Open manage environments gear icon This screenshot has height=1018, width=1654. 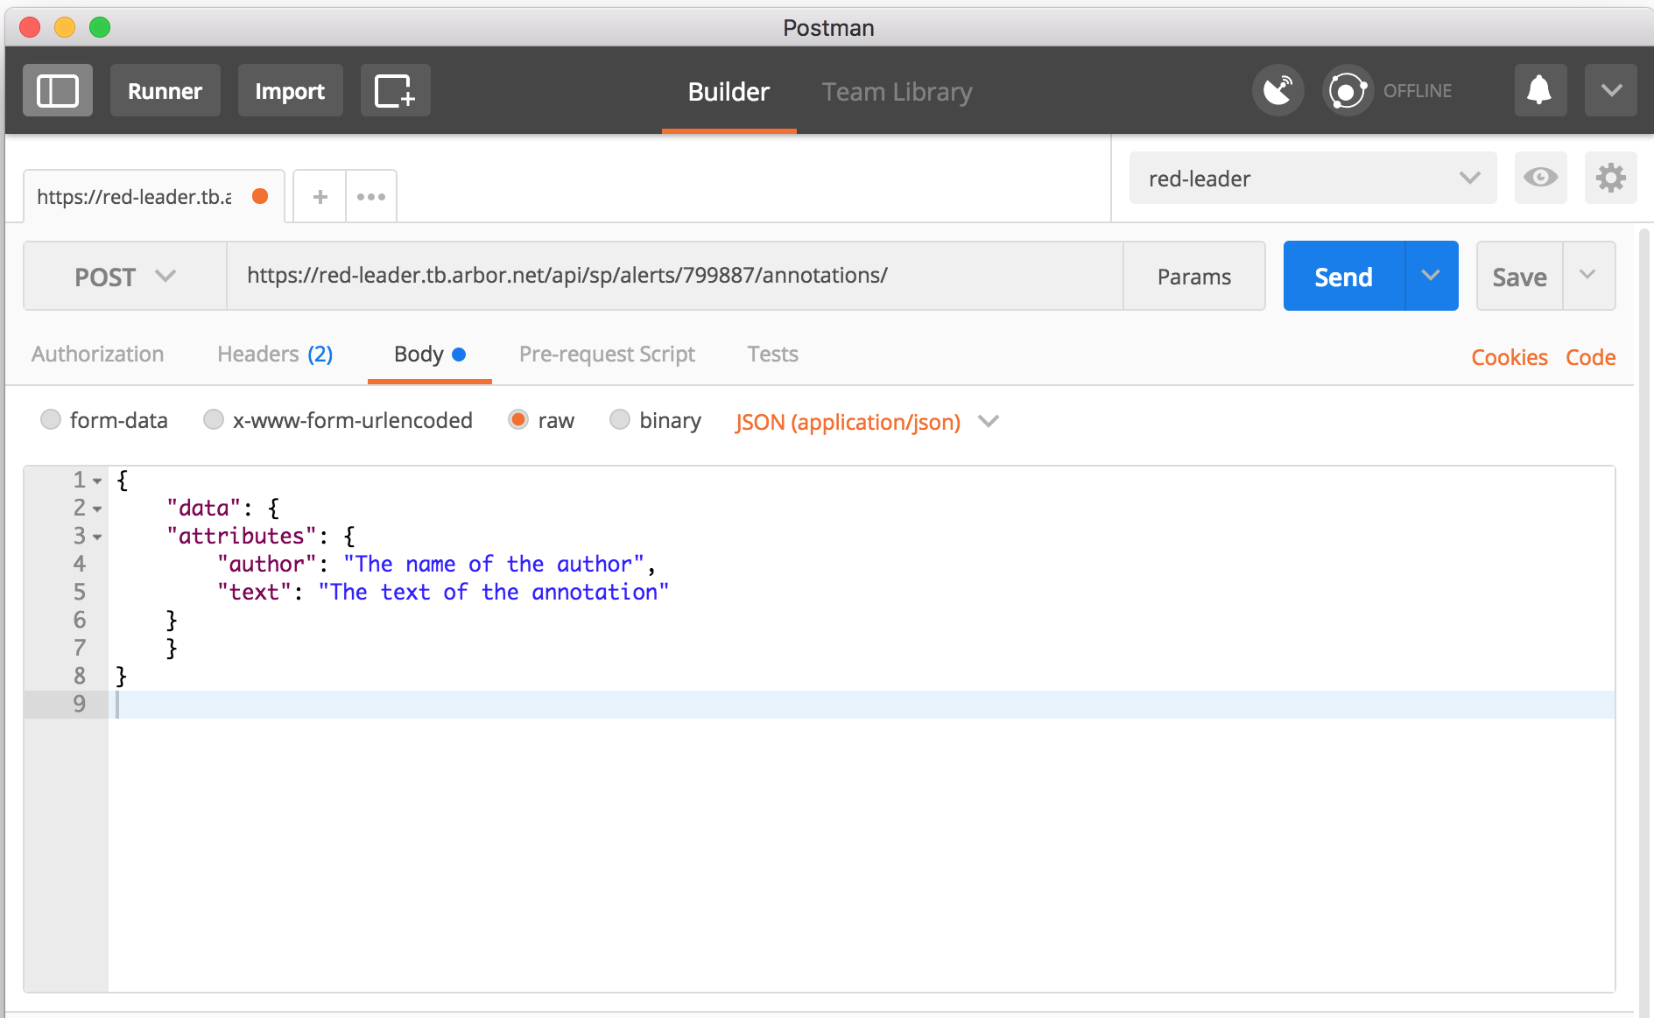pyautogui.click(x=1610, y=178)
